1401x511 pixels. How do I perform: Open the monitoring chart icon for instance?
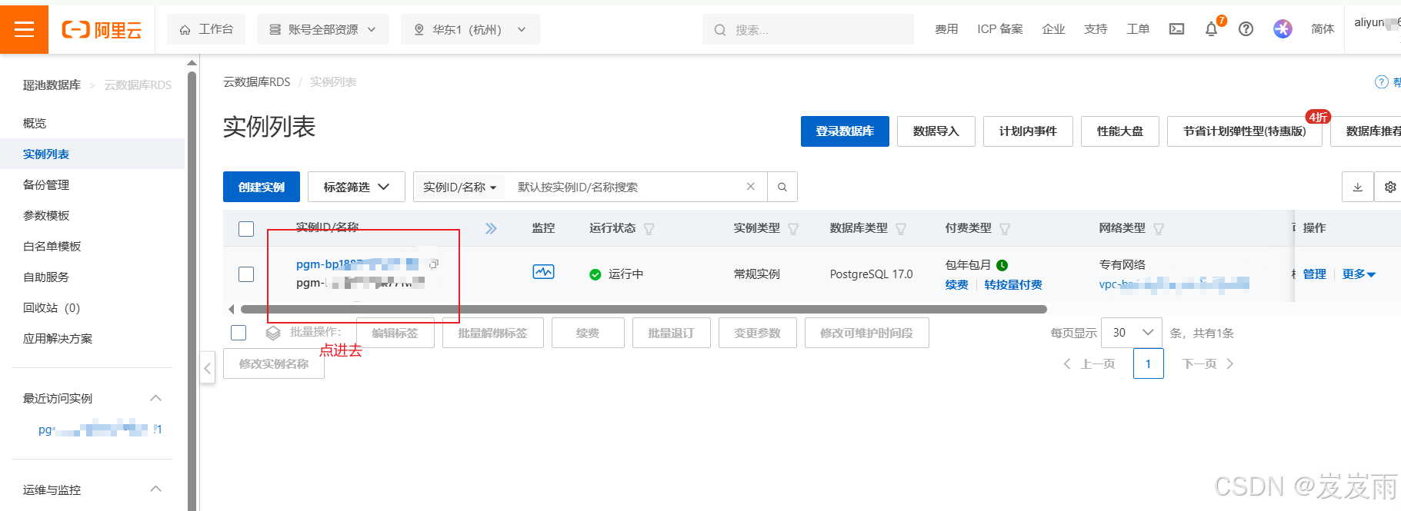point(543,272)
